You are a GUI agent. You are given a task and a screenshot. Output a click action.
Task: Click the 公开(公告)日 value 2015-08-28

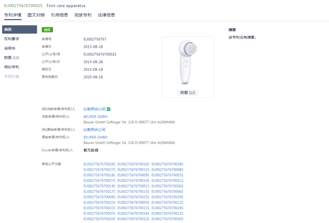click(x=93, y=62)
